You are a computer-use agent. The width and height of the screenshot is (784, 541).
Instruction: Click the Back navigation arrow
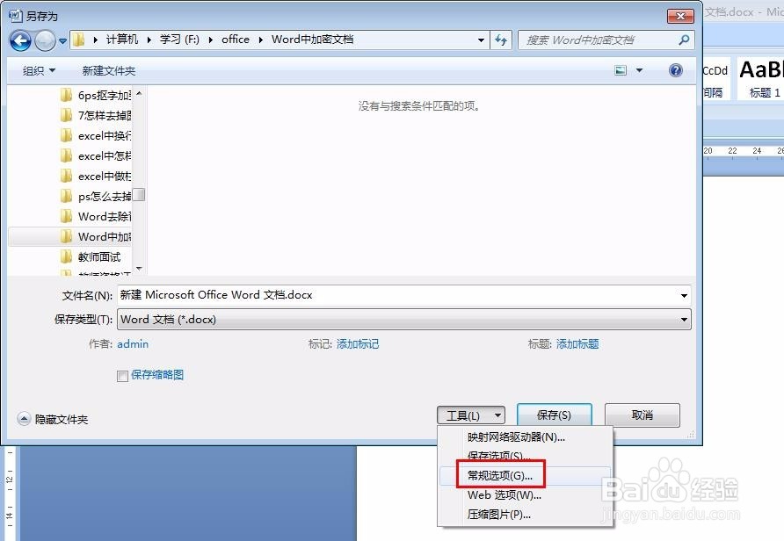click(19, 40)
